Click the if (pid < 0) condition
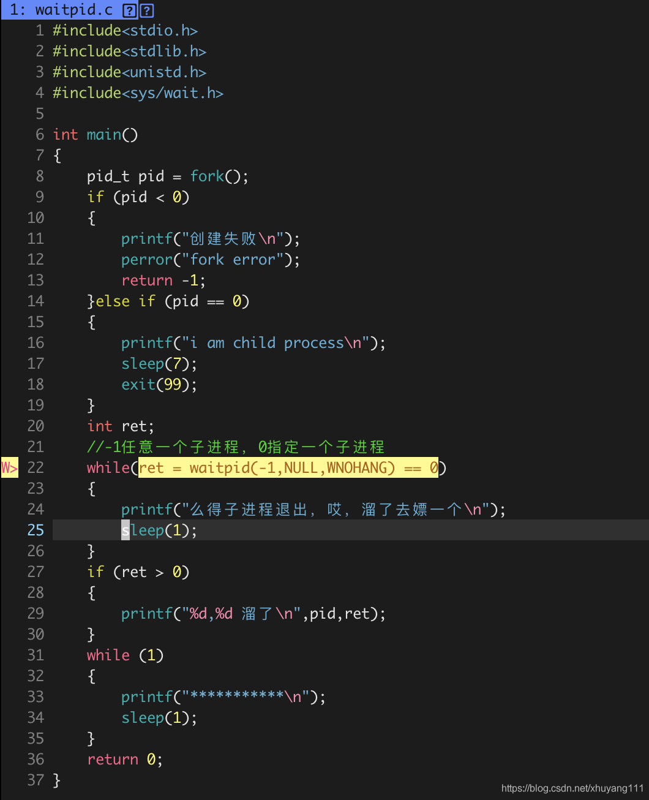Viewport: 649px width, 800px height. pos(138,197)
